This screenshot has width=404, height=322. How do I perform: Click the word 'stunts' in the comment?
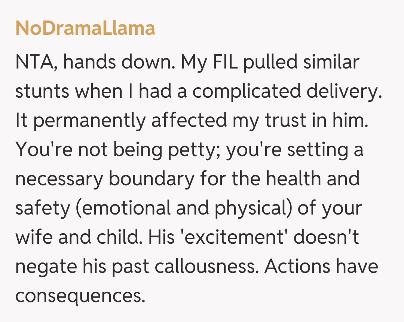point(42,92)
